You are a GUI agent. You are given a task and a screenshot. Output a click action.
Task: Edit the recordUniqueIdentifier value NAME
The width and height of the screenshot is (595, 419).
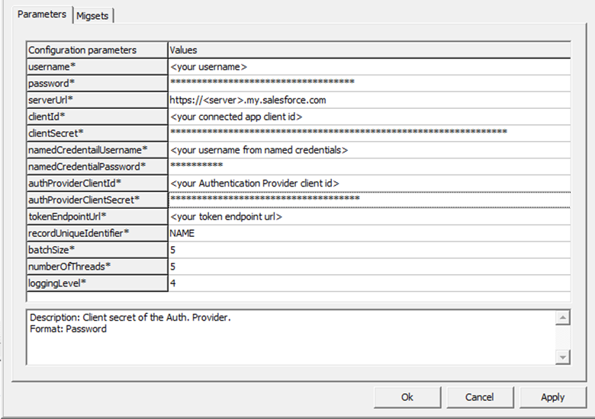point(369,233)
